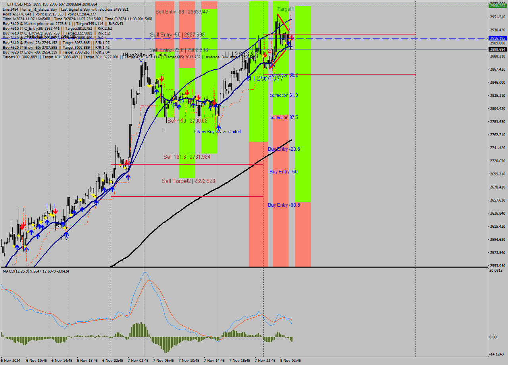The image size is (508, 365).
Task: Click the -14.1248 MACD scale value
Action: [496, 354]
